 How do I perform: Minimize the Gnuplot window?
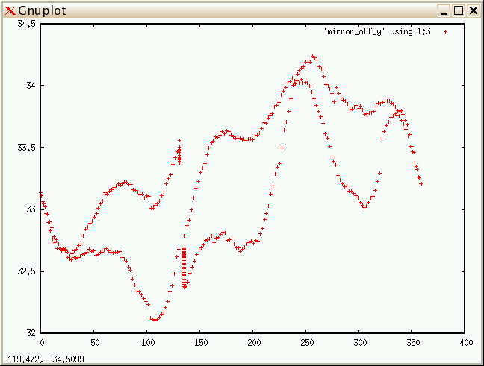pos(444,10)
